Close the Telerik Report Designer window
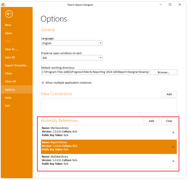The width and height of the screenshot is (188, 180). click(180, 4)
